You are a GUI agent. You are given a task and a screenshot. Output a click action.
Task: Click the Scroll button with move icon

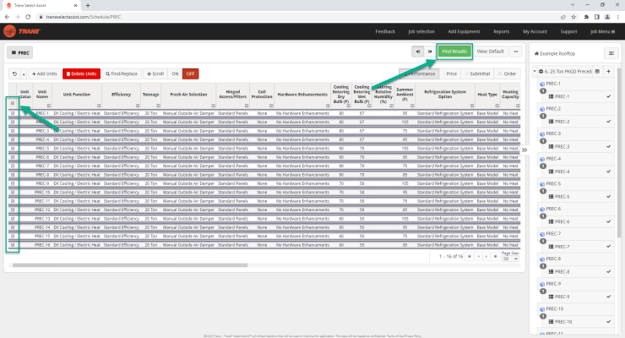pos(155,74)
